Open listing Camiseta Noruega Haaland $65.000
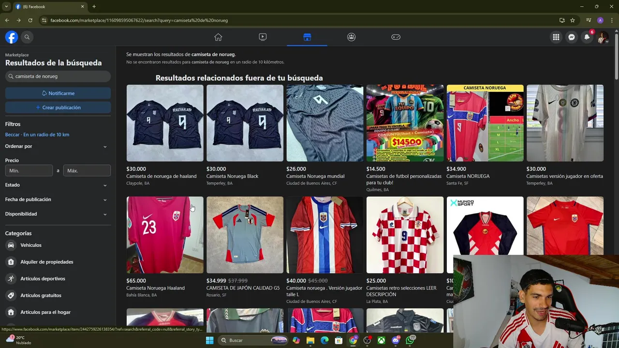Viewport: 619px width, 348px height. tap(165, 246)
